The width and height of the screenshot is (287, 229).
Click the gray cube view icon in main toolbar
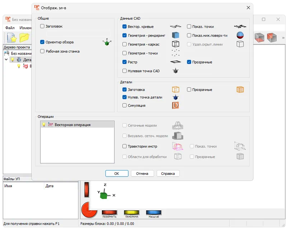coord(259,38)
